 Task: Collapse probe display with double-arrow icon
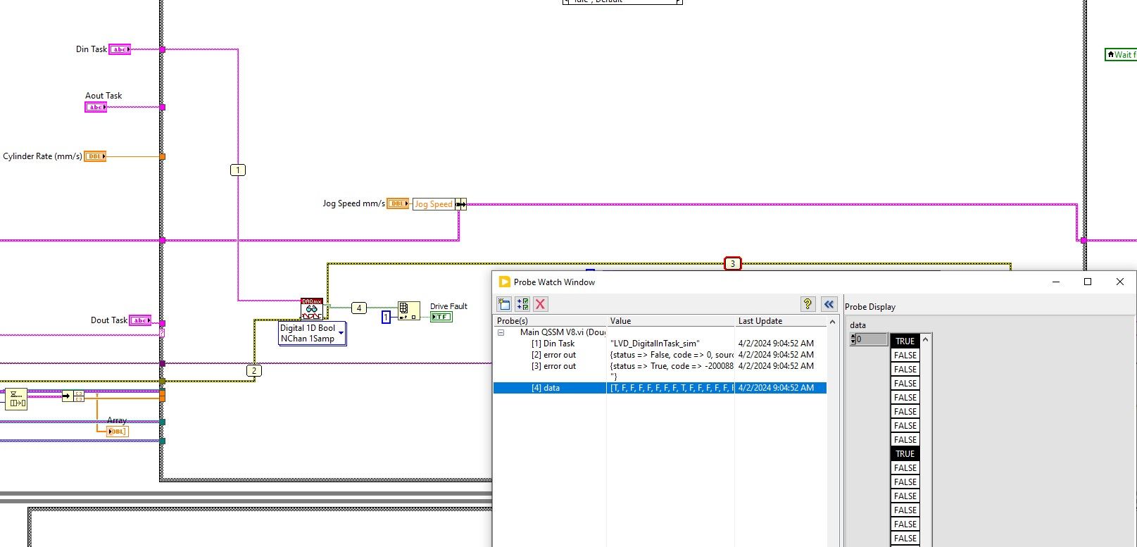[829, 304]
